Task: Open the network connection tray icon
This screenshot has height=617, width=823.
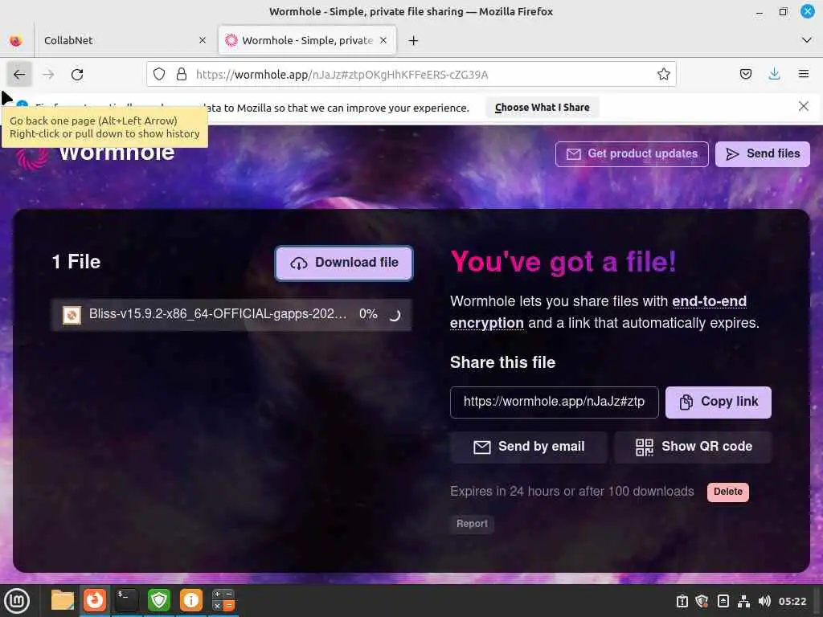Action: [743, 601]
